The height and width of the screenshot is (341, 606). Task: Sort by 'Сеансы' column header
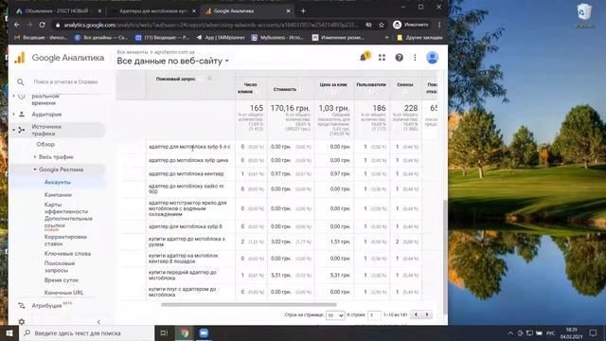[405, 84]
